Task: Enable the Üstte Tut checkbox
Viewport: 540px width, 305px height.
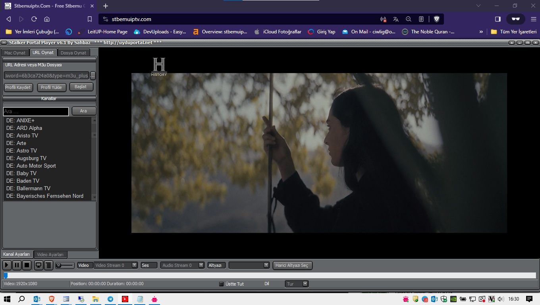Action: [x=222, y=284]
